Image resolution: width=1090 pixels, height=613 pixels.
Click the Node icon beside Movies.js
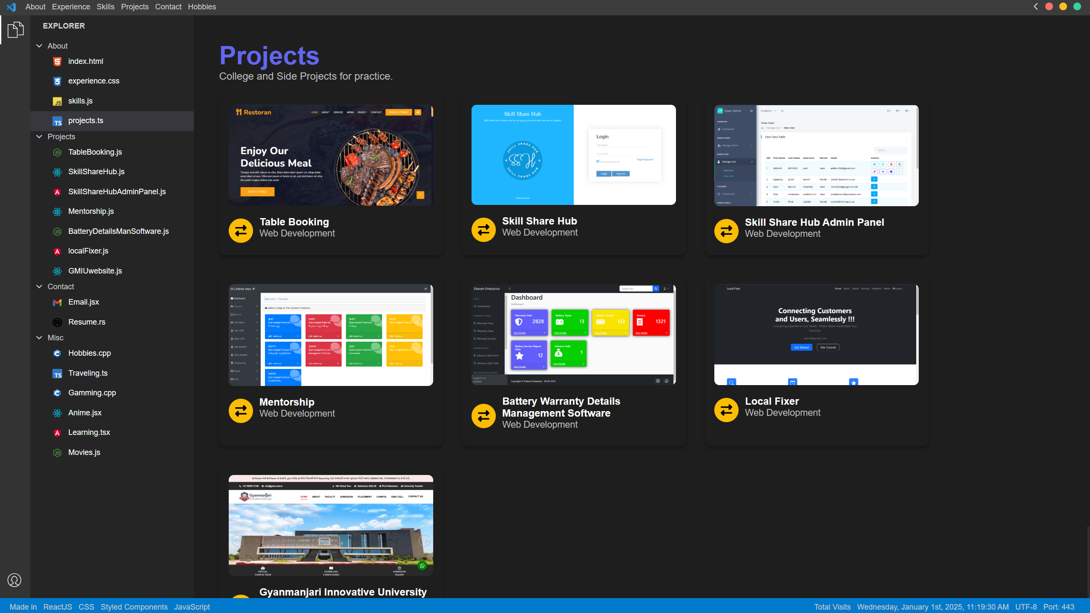57,453
